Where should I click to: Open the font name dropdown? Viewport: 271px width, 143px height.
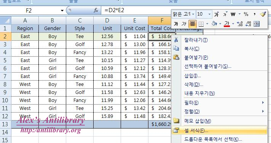coord(193,14)
